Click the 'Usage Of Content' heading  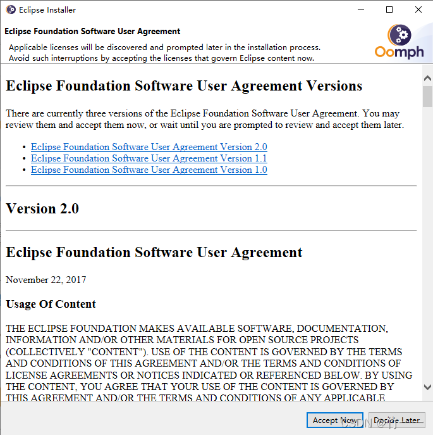pos(51,304)
